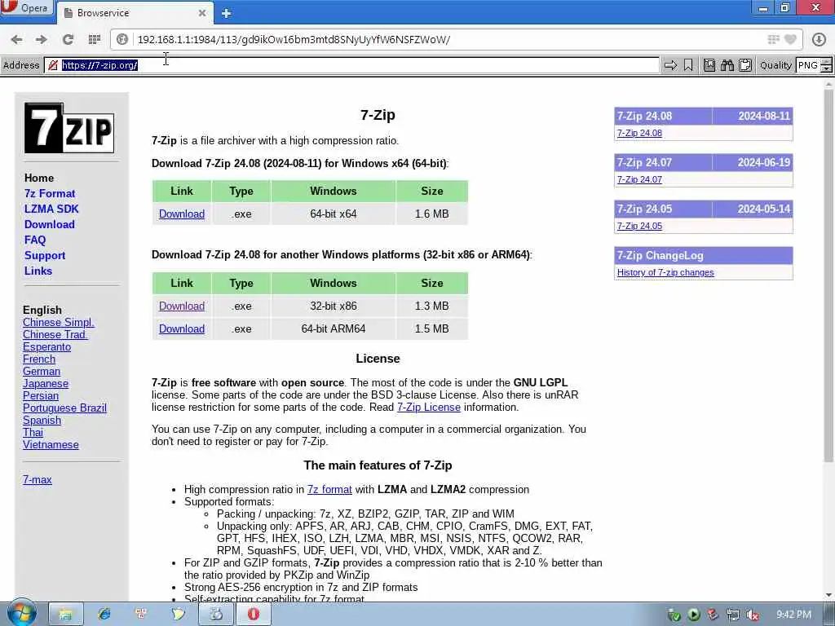Screen dimensions: 835x626
Task: Add page to bookmarks with heart icon
Action: 791,39
